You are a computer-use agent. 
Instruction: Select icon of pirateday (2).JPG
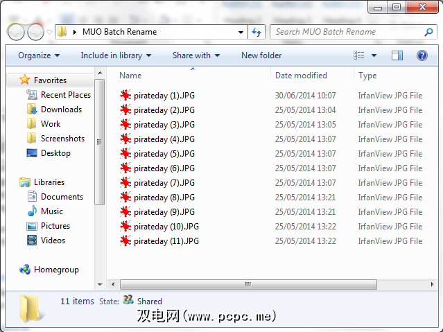(x=125, y=110)
